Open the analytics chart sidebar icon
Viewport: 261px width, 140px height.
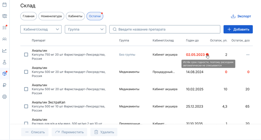point(5,50)
